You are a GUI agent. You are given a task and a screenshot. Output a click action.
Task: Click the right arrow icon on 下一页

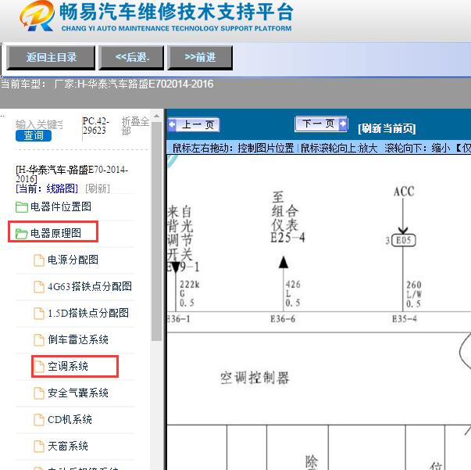tap(343, 124)
